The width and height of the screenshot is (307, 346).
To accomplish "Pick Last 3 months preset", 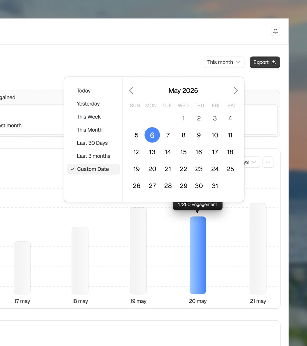I will [94, 156].
